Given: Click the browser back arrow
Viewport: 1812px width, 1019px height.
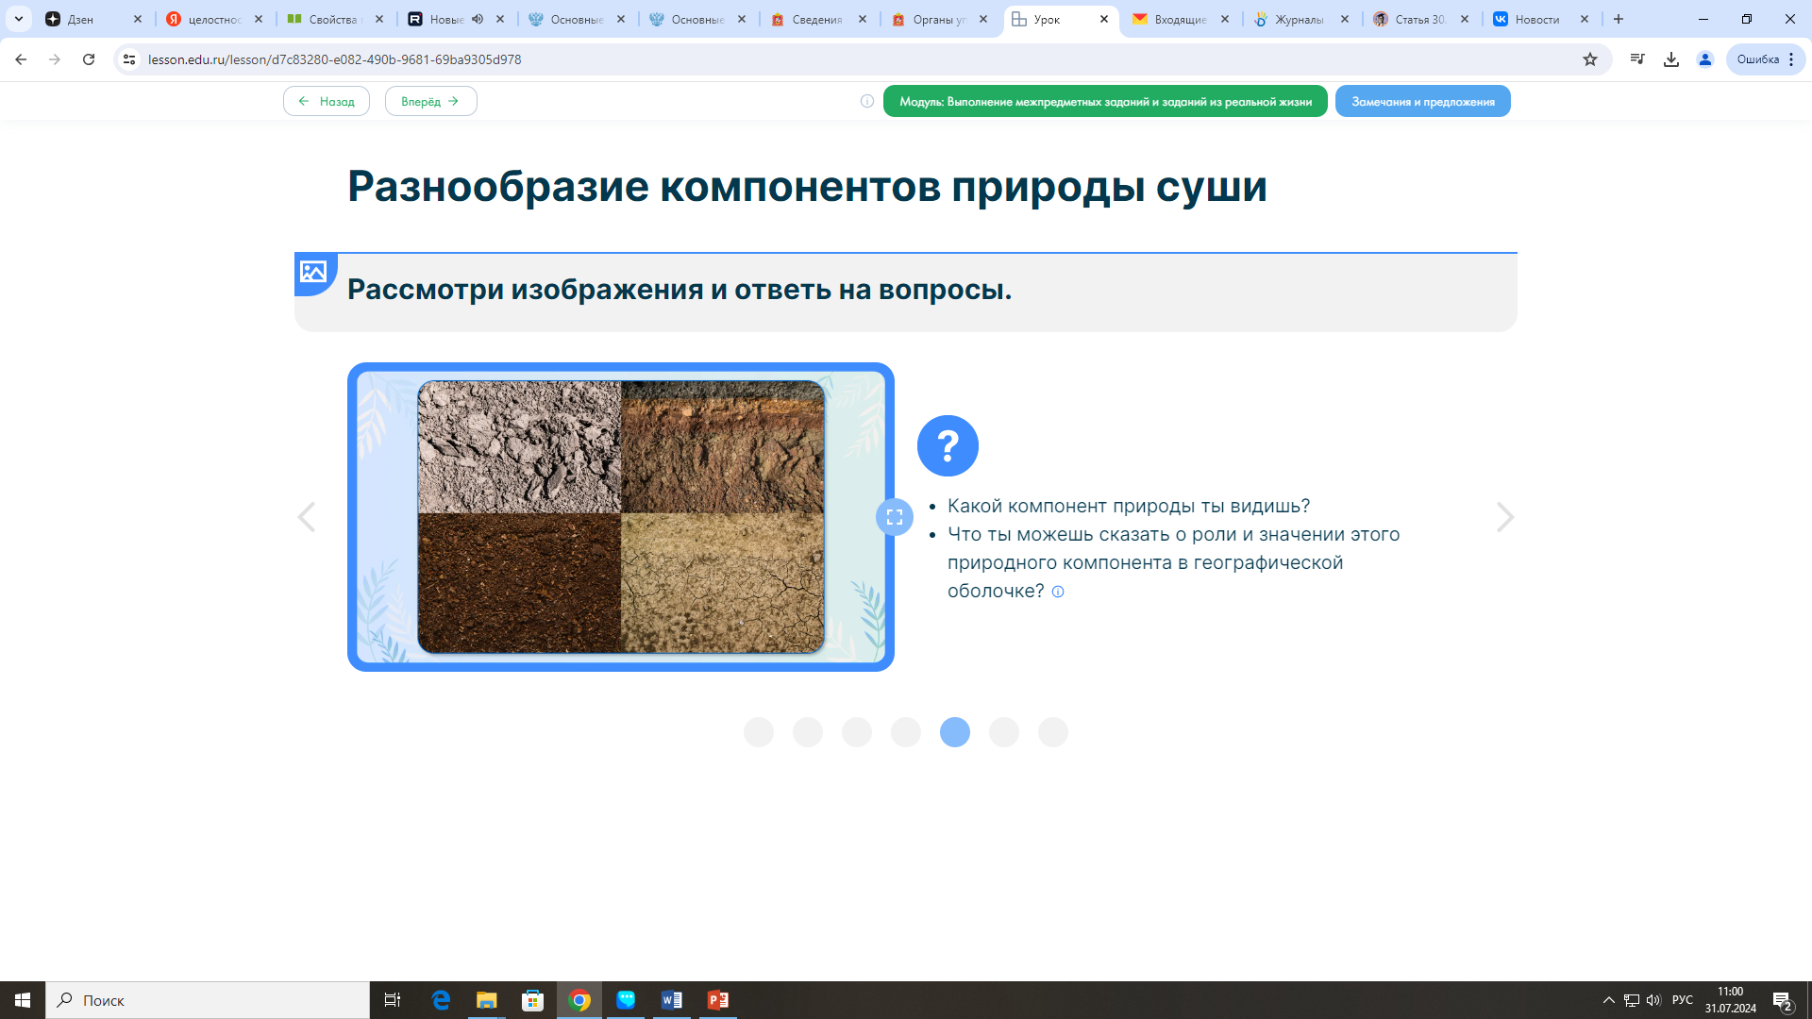Looking at the screenshot, I should click(x=21, y=59).
